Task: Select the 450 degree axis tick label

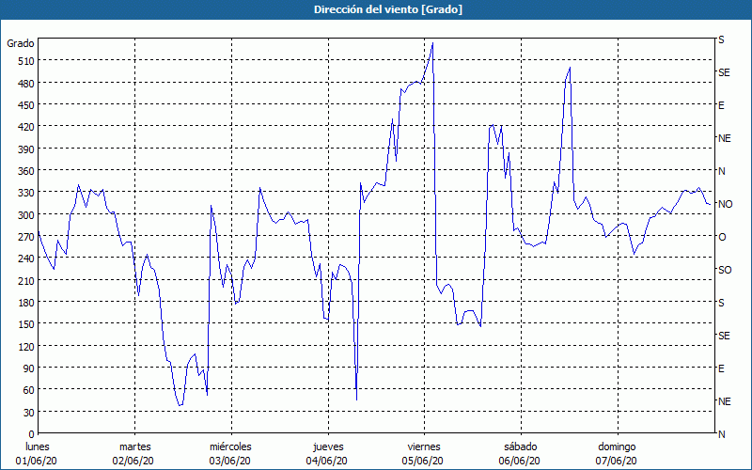Action: (x=26, y=105)
